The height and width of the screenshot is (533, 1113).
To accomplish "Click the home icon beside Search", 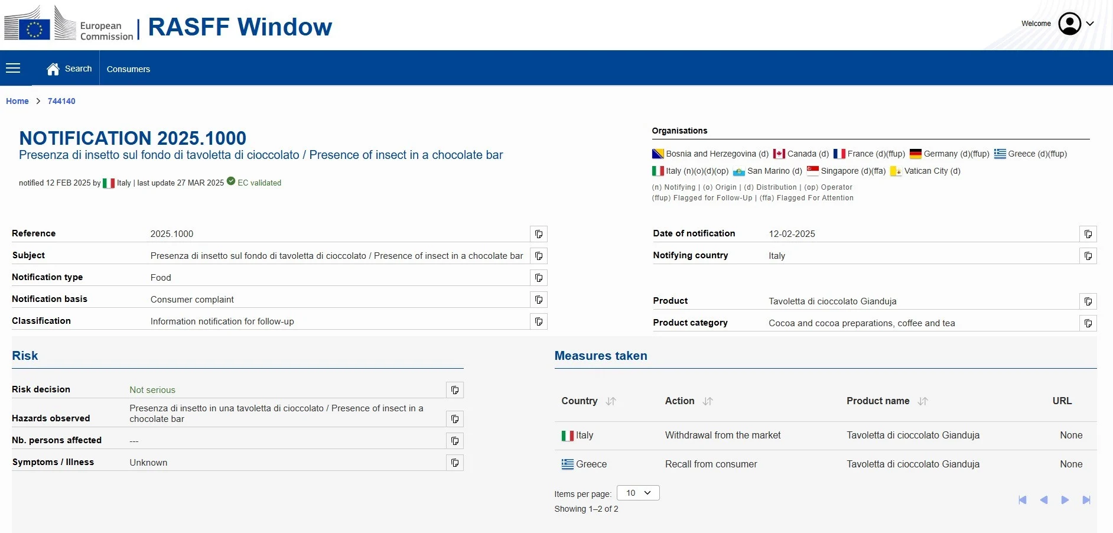I will [x=53, y=69].
